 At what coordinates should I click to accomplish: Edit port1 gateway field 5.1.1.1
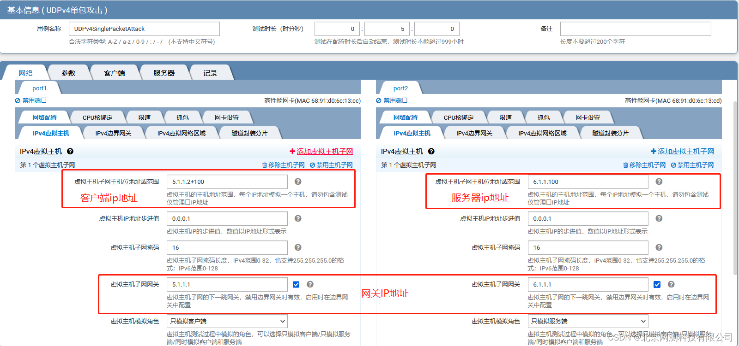227,284
